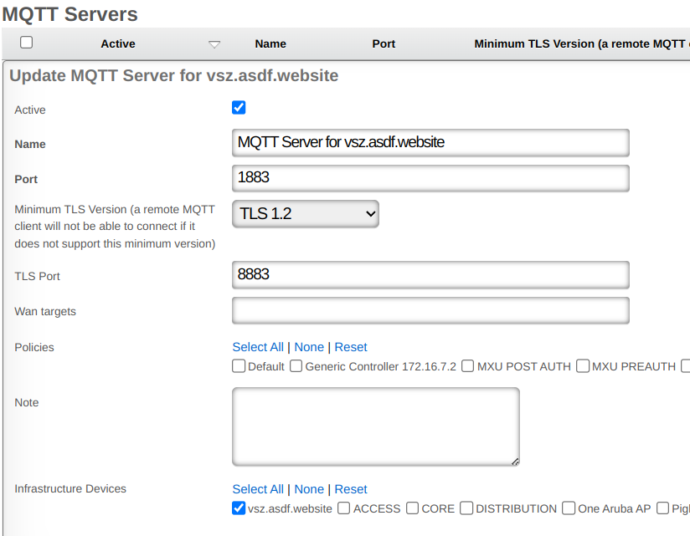
Task: Check the CORE device checkbox
Action: (x=412, y=508)
